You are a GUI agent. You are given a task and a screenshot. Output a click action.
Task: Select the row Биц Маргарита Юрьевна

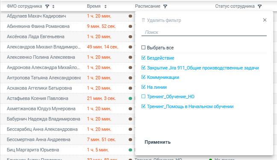[68, 150]
